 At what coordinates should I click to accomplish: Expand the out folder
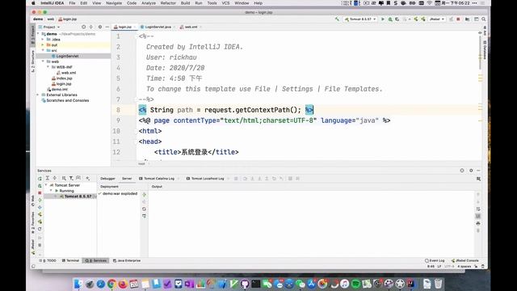pyautogui.click(x=43, y=45)
